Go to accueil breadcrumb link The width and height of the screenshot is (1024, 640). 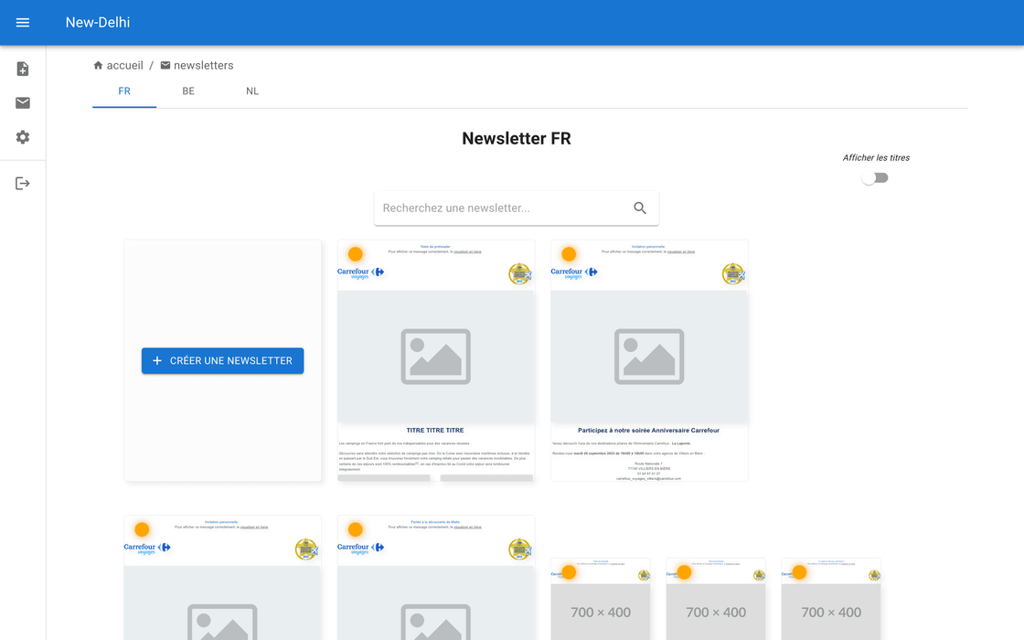[x=124, y=66]
